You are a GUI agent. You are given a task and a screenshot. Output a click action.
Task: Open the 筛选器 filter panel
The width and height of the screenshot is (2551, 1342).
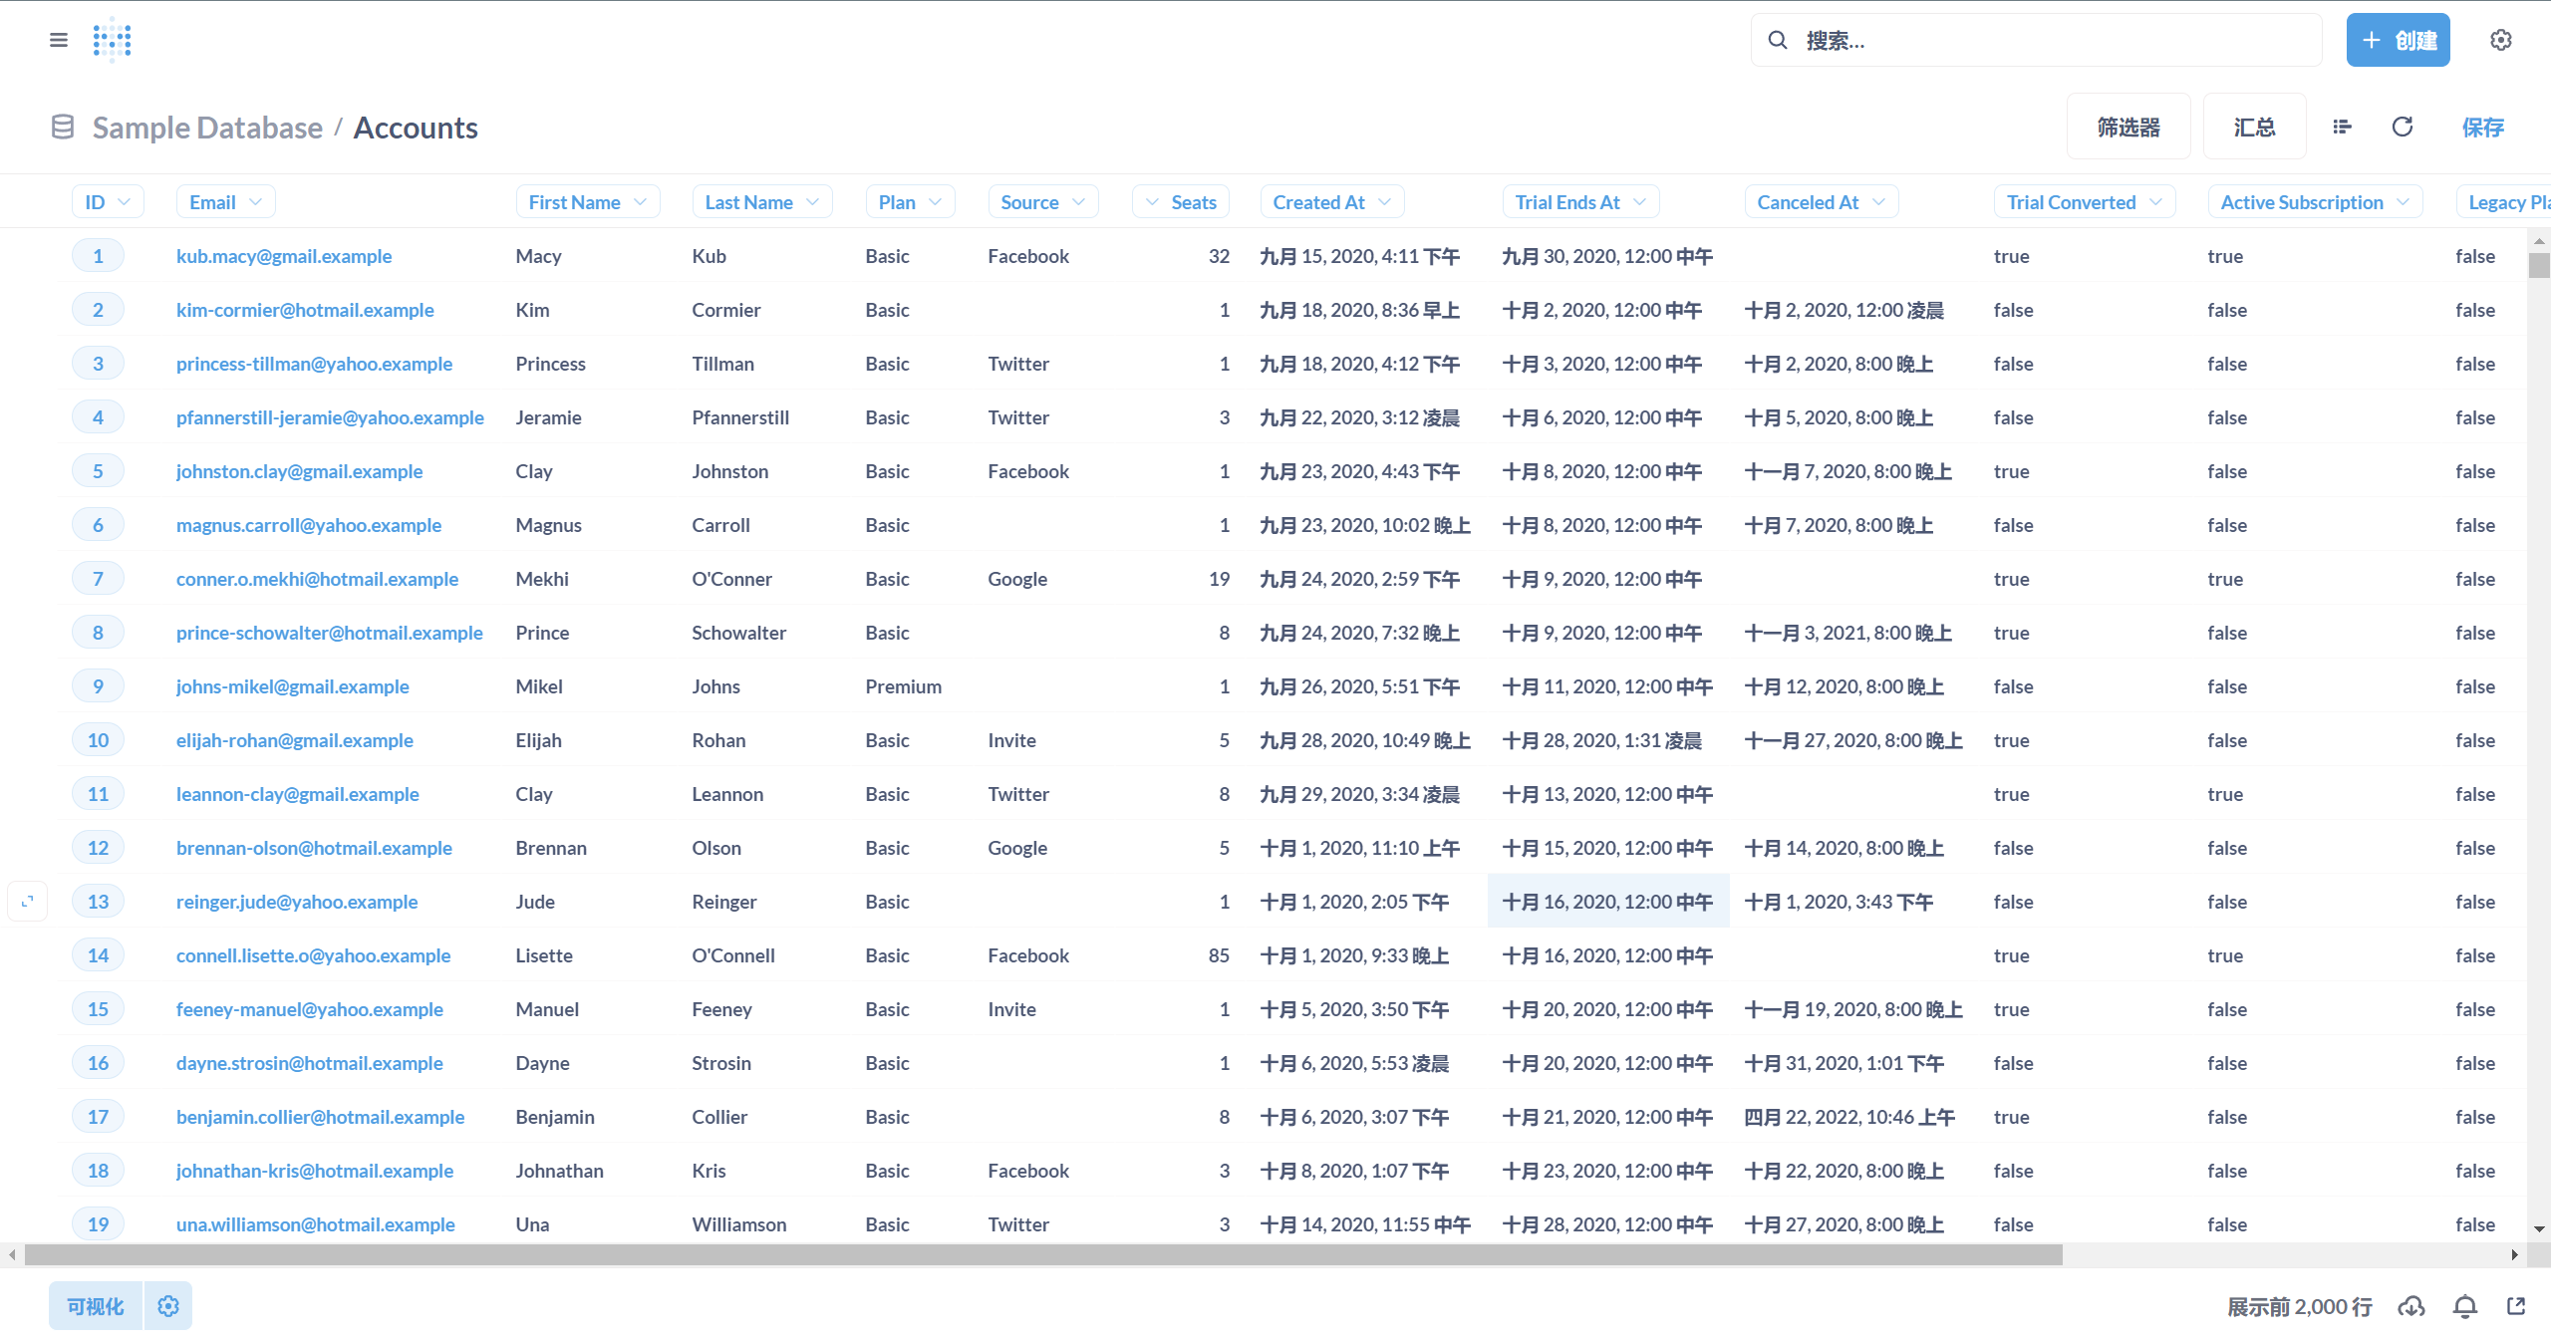[x=2128, y=127]
